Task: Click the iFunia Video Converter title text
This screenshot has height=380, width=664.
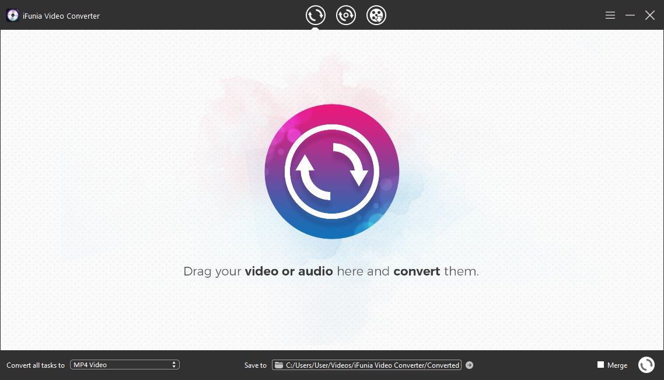Action: coord(61,16)
